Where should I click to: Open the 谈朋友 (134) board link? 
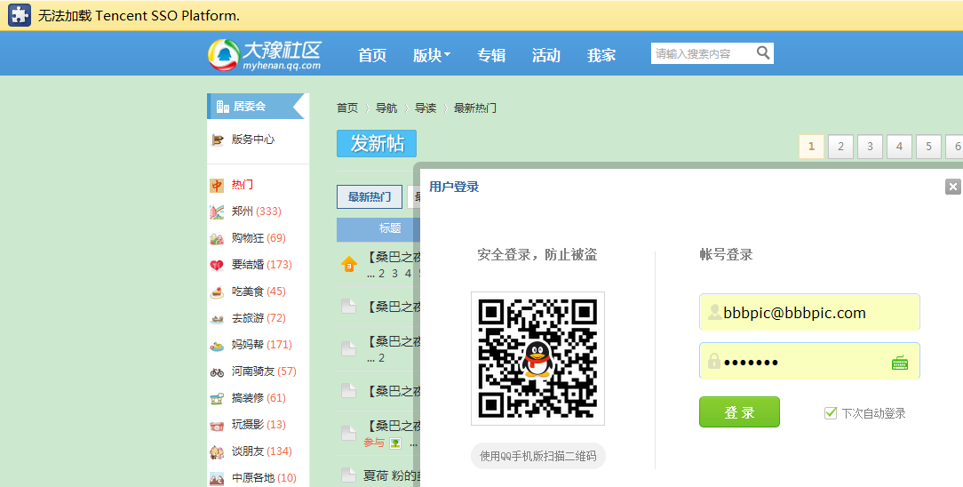pos(262,451)
